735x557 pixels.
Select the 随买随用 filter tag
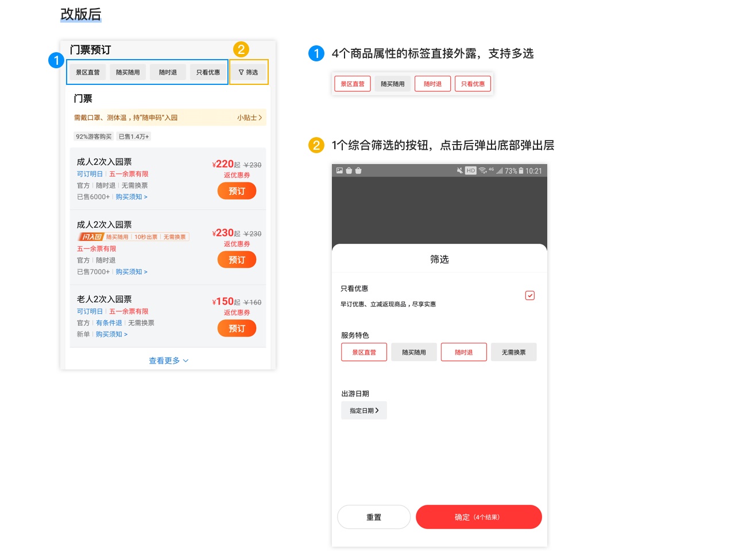tap(127, 72)
